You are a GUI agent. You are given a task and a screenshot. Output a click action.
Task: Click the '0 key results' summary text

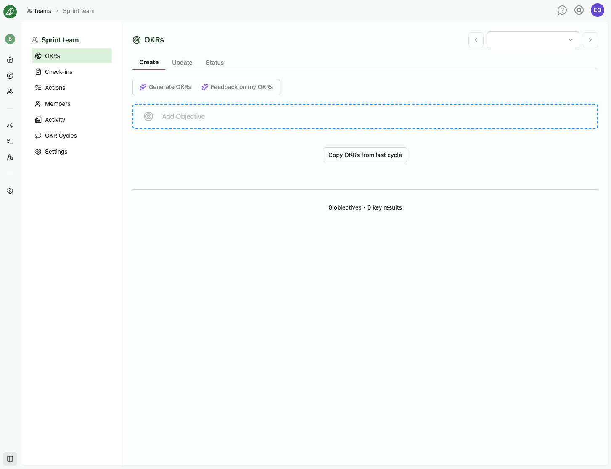pos(385,207)
